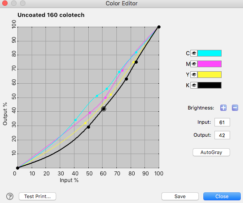Toggle visibility of the Cyan curve
Viewport: 243px width, 203px height.
194,53
